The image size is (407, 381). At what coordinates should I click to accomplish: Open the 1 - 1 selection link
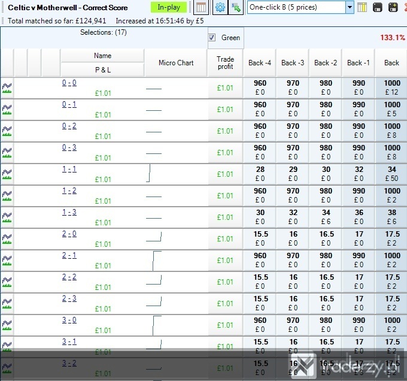coord(69,169)
